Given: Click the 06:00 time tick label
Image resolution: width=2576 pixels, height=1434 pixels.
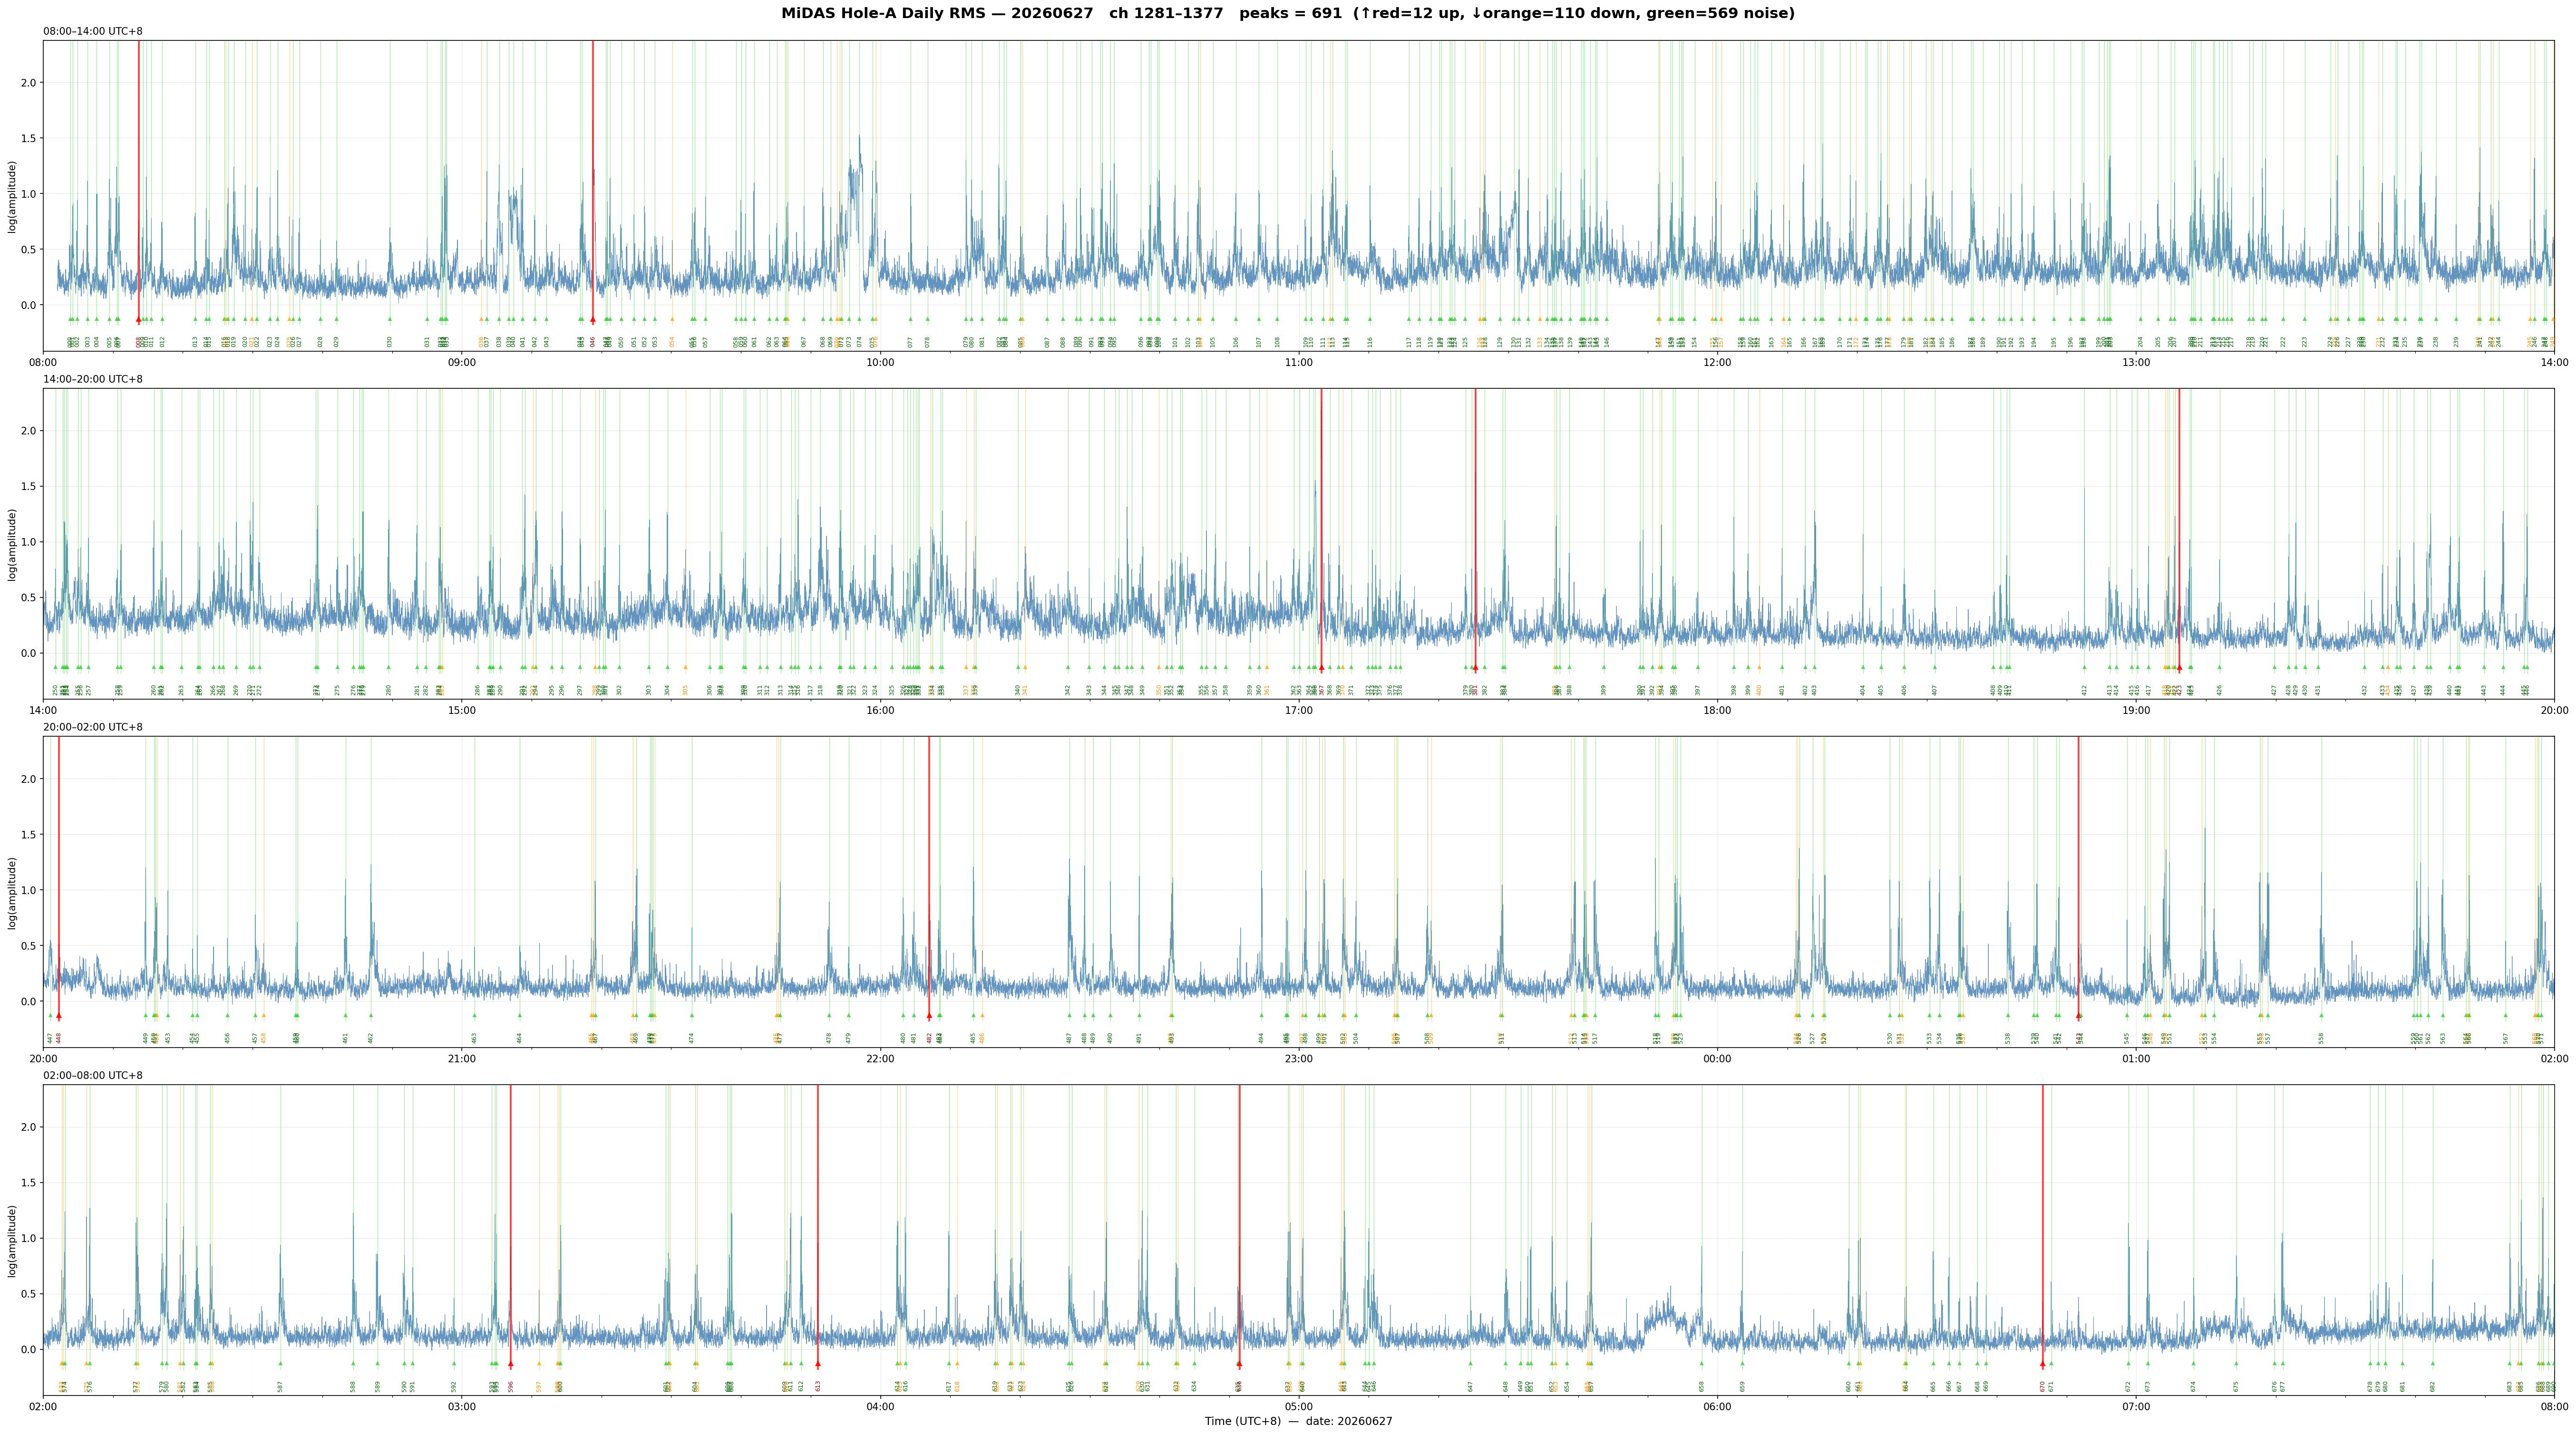Looking at the screenshot, I should point(1717,1406).
